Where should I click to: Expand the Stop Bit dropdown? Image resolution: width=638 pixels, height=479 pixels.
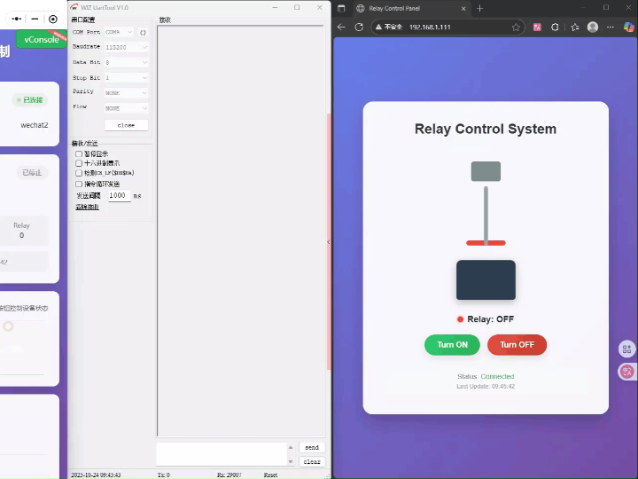pos(126,78)
